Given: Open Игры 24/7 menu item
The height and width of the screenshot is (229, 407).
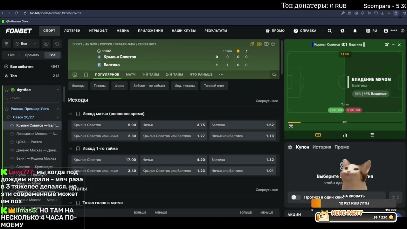Looking at the screenshot, I should point(98,31).
